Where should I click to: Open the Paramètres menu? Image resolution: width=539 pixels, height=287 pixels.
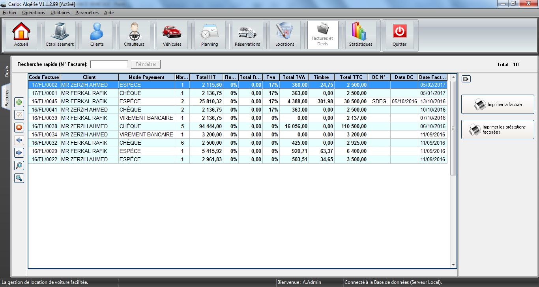click(87, 13)
